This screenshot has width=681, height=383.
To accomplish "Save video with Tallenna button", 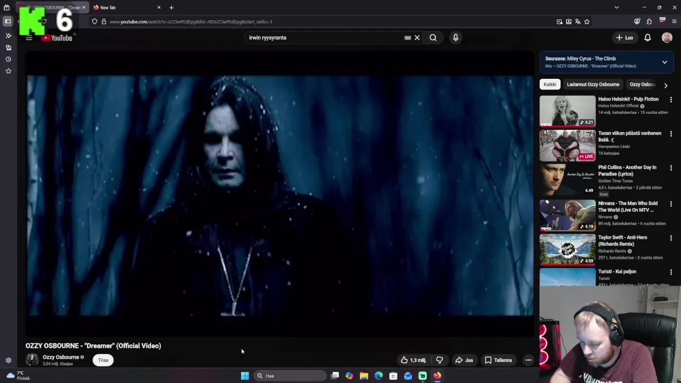I will tap(499, 360).
